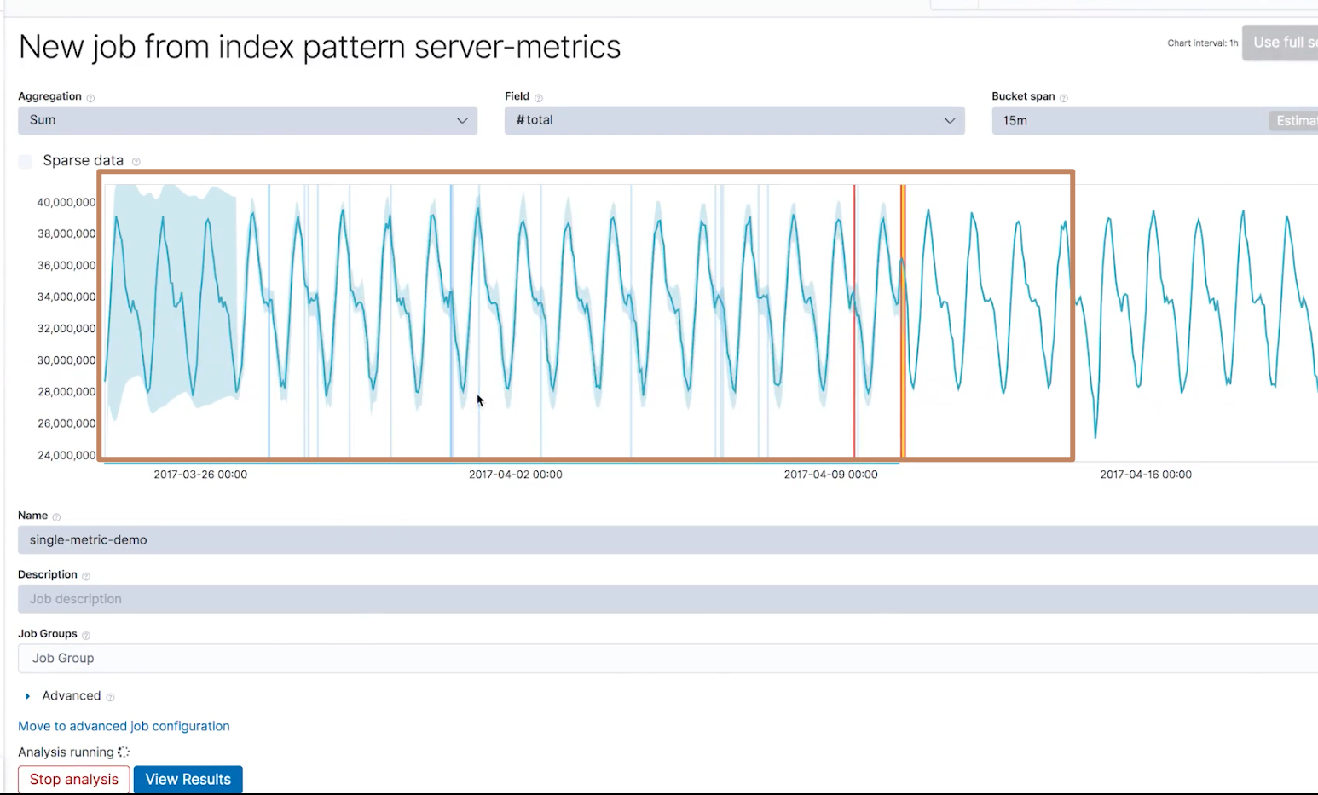Viewport: 1318px width, 795px height.
Task: Click the help icon next to Advanced
Action: (x=110, y=697)
